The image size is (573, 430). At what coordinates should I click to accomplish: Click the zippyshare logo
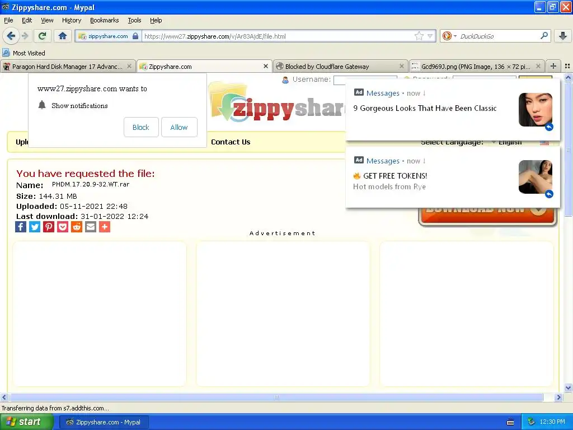(x=277, y=102)
